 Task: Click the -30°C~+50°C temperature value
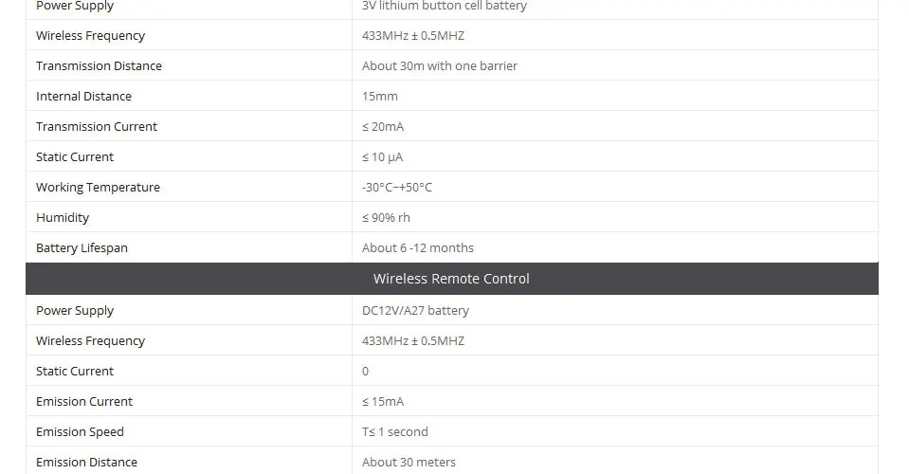(x=397, y=187)
